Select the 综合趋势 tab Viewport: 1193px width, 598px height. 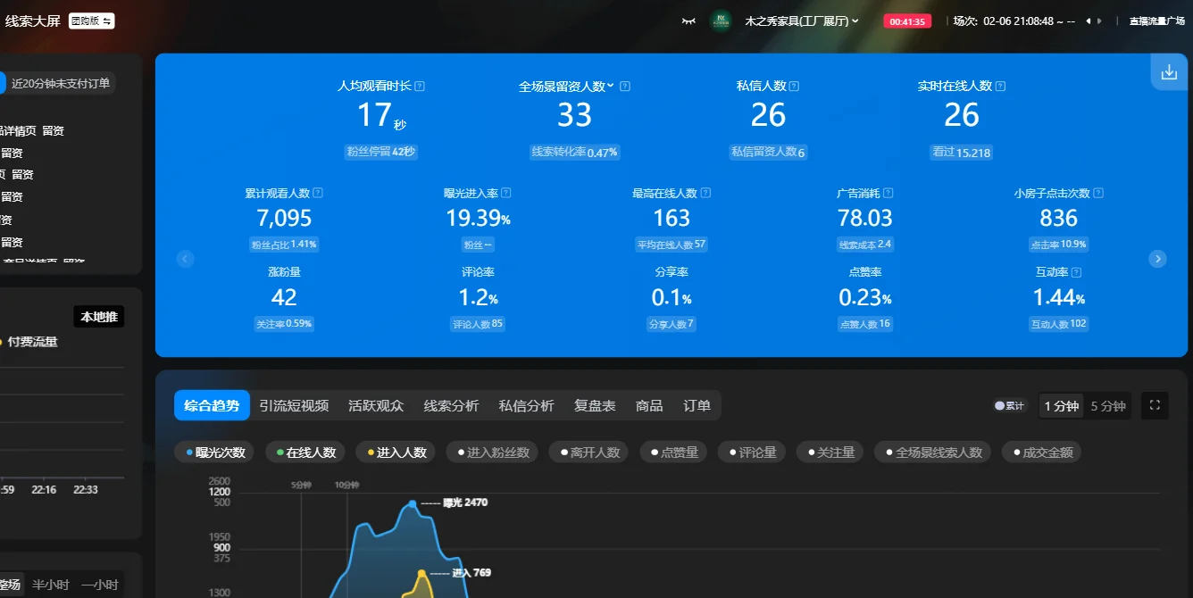[x=212, y=405]
